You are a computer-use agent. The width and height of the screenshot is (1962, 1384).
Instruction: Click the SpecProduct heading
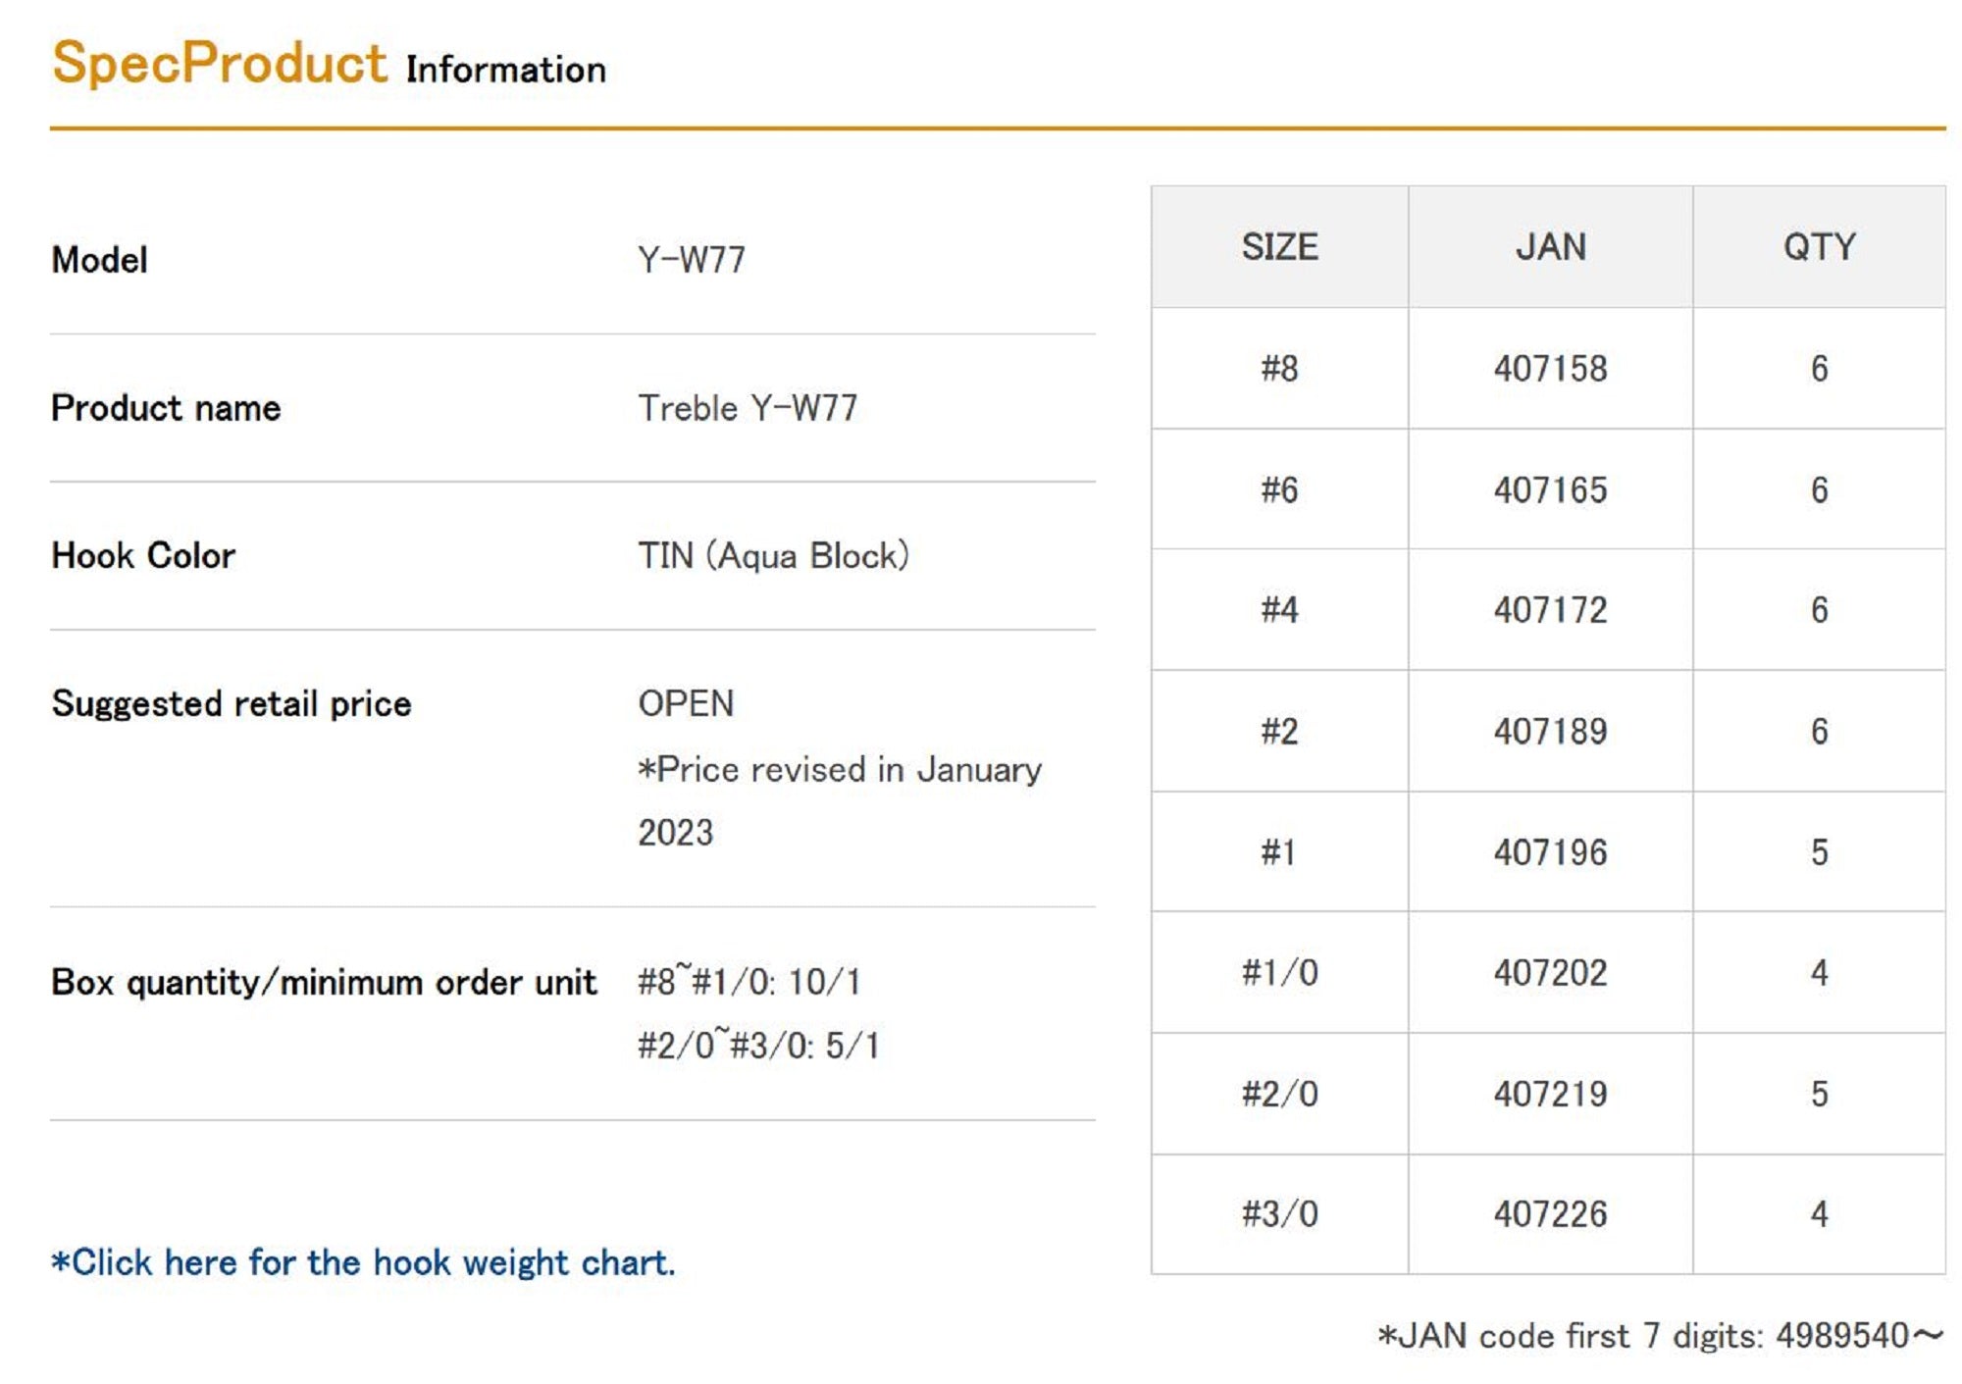(x=220, y=64)
